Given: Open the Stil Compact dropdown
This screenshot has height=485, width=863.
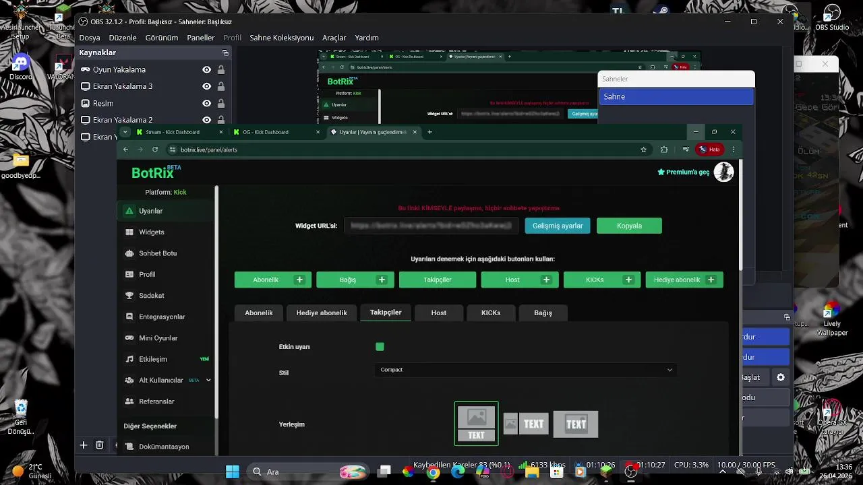Looking at the screenshot, I should pyautogui.click(x=525, y=370).
